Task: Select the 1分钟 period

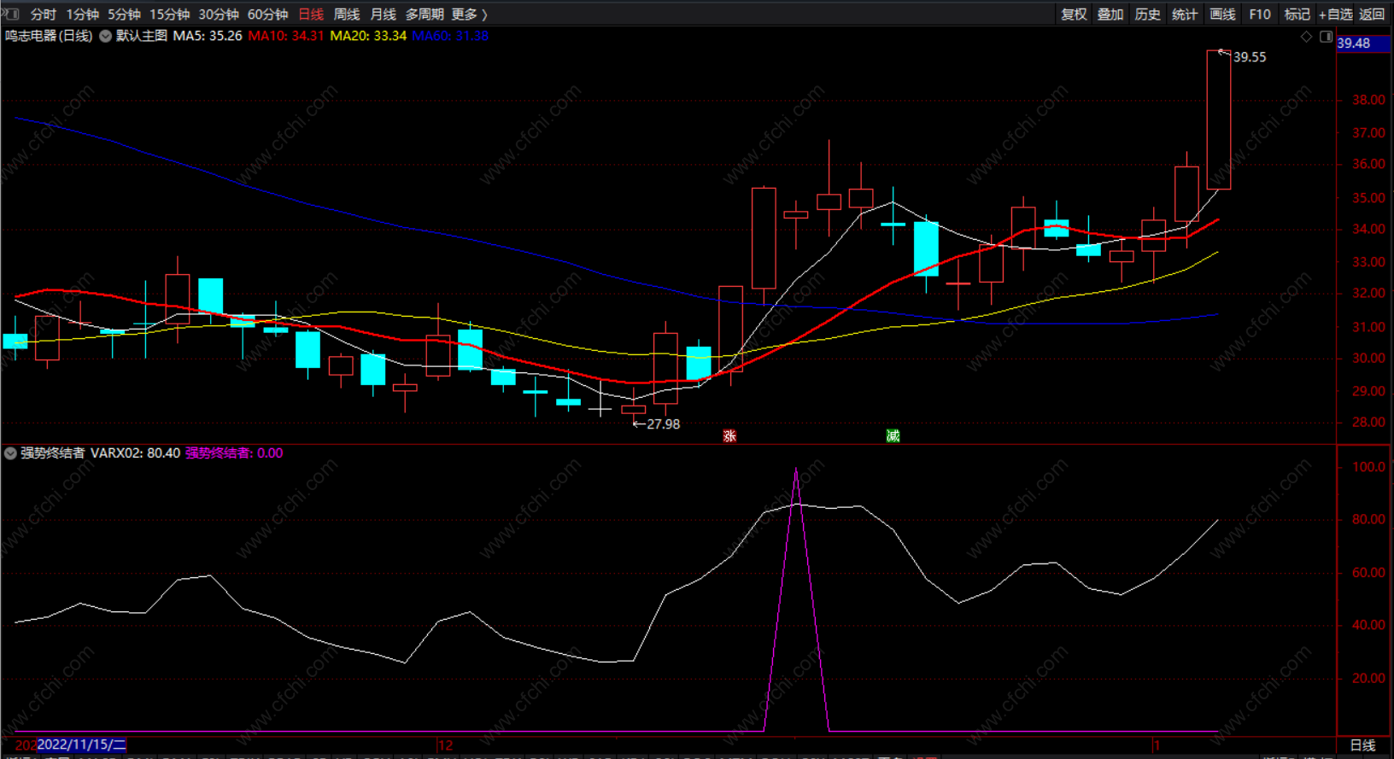Action: pos(82,15)
